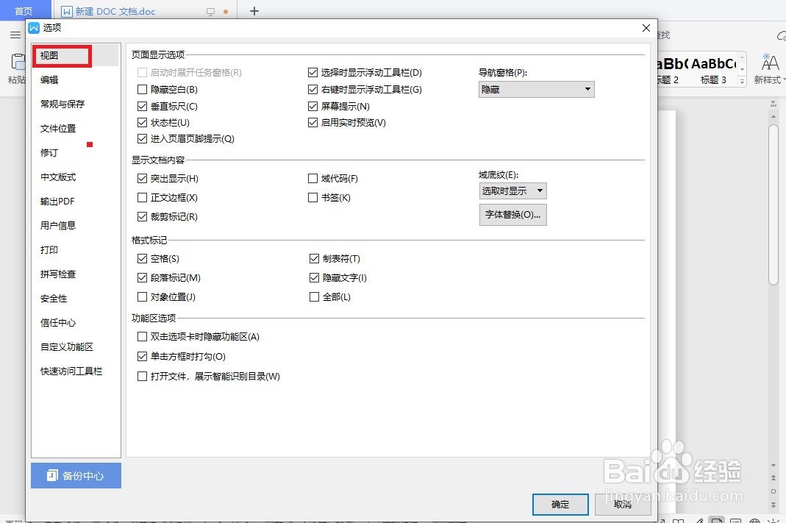This screenshot has height=523, width=786.
Task: Open File Locations (文件位置) settings
Action: [58, 129]
